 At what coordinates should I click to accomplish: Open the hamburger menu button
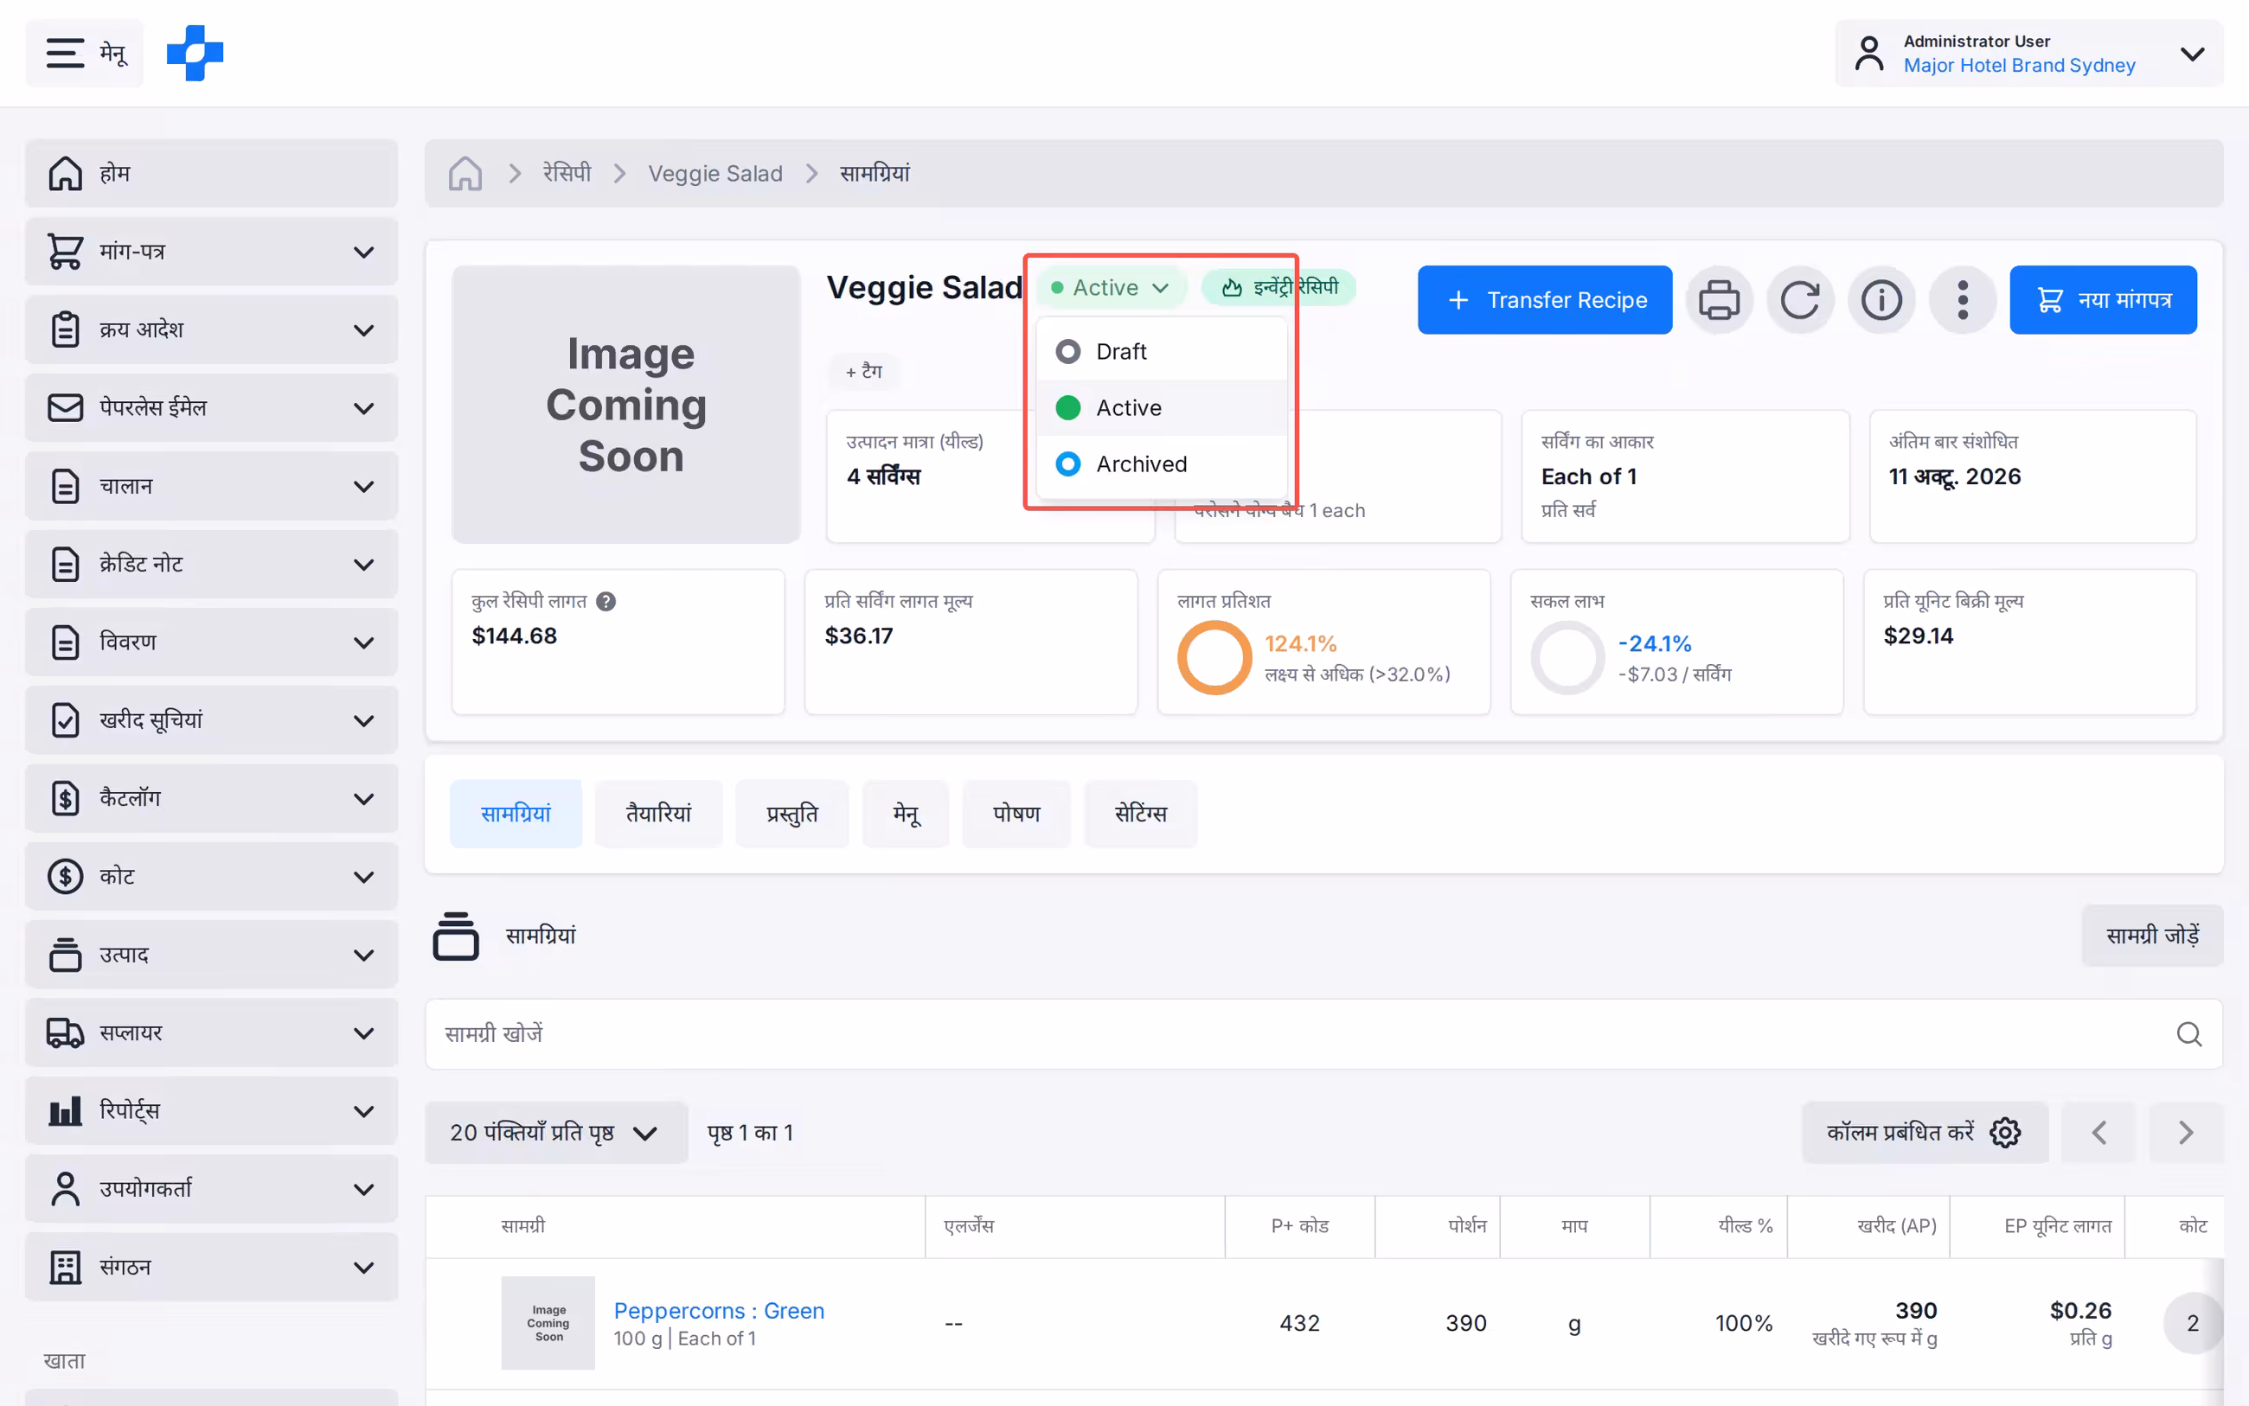point(85,53)
